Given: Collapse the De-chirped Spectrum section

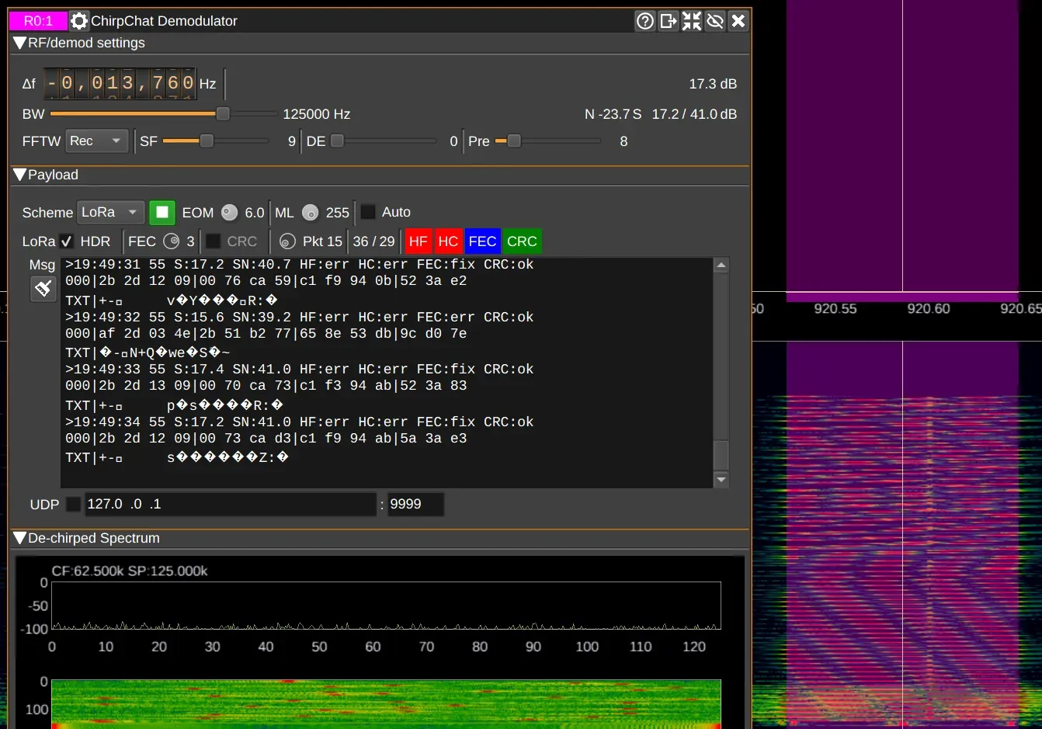Looking at the screenshot, I should [x=20, y=538].
